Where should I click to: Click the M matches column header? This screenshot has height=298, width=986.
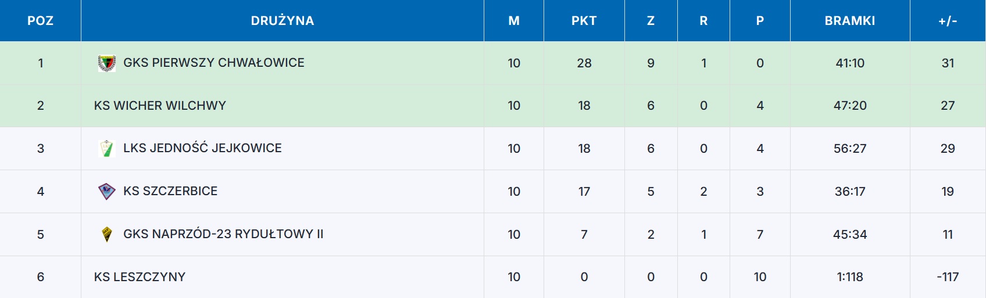click(514, 21)
